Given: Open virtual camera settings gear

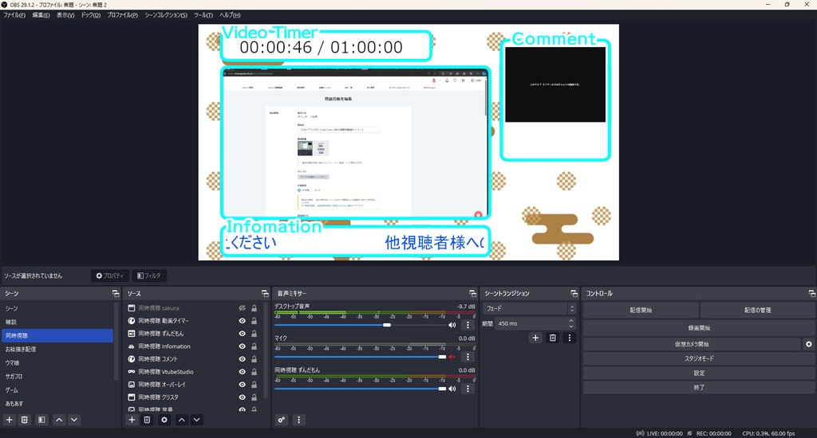Looking at the screenshot, I should tap(809, 344).
